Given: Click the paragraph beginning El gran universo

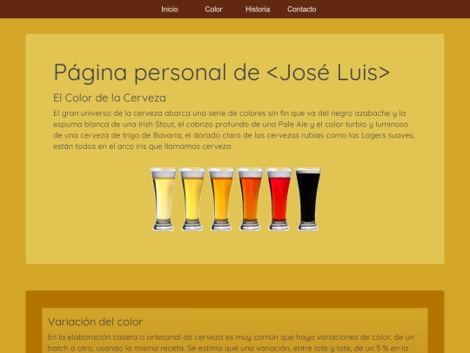Looking at the screenshot, I should [234, 130].
